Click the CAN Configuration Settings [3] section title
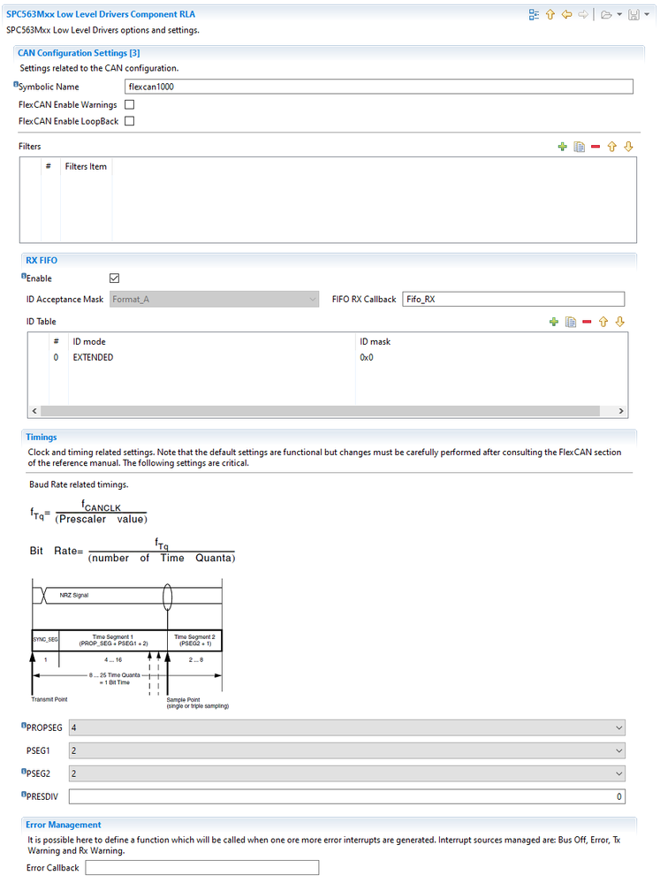Image resolution: width=660 pixels, height=883 pixels. pyautogui.click(x=79, y=53)
